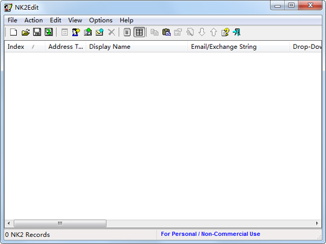The width and height of the screenshot is (326, 244).
Task: Click Save As icon with green arrow
Action: 49,33
